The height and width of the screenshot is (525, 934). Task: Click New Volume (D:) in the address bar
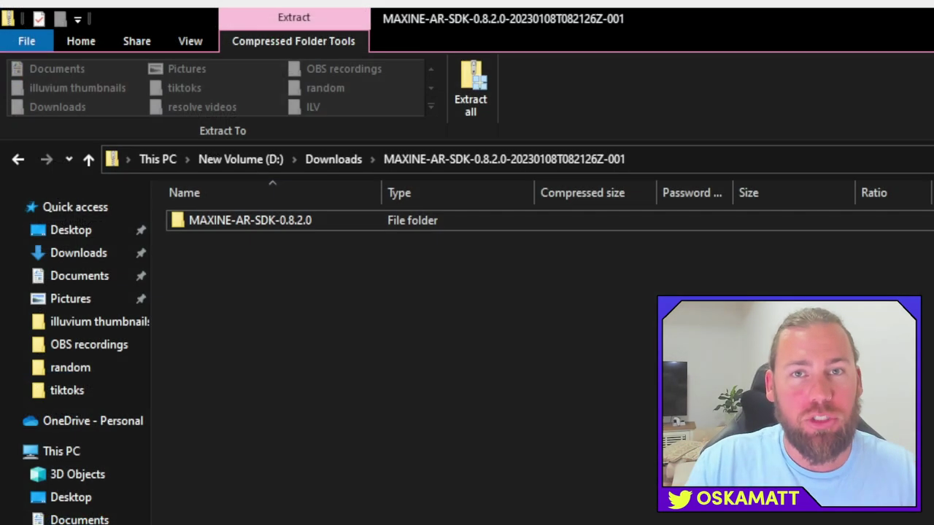point(241,159)
